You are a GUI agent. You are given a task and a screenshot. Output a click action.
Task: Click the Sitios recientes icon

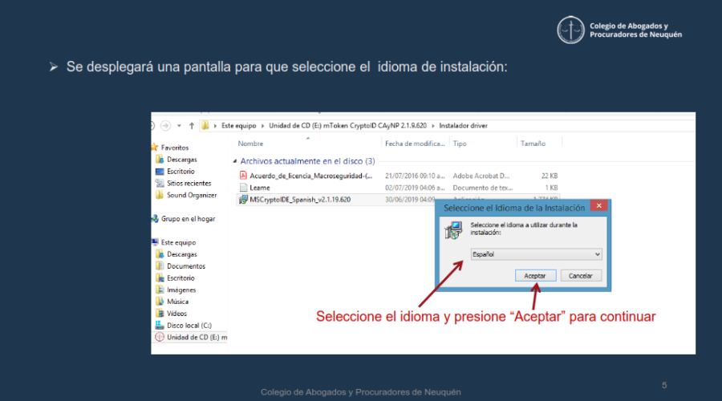point(160,183)
